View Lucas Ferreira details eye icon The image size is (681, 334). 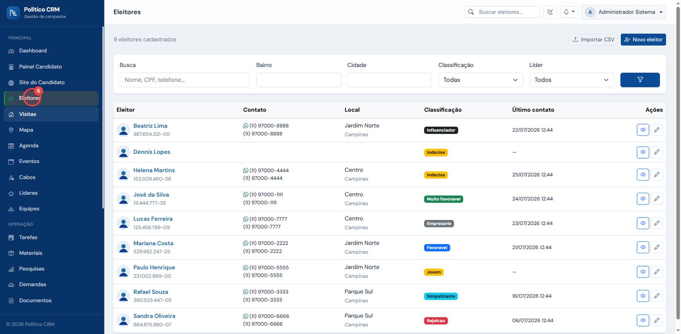pyautogui.click(x=643, y=223)
